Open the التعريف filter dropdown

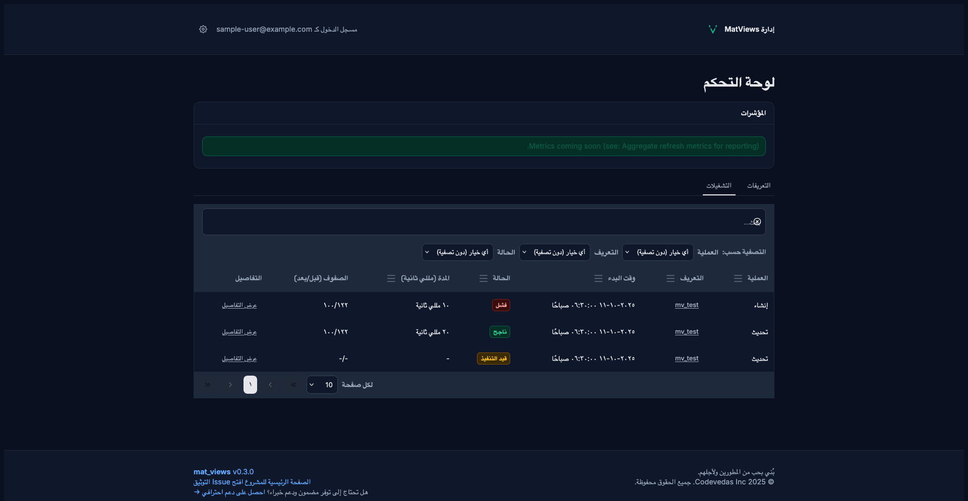555,252
